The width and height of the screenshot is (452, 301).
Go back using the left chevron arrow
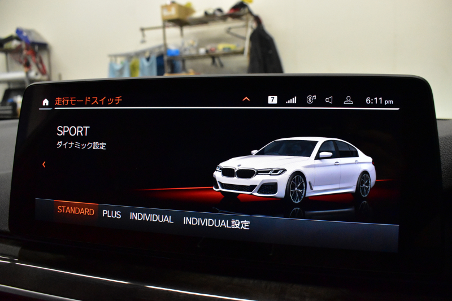[44, 164]
